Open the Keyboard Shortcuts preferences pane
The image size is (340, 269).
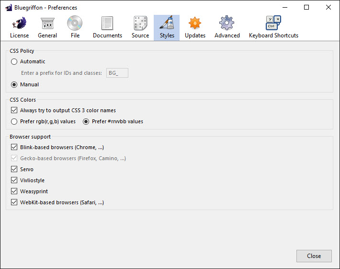click(x=273, y=28)
